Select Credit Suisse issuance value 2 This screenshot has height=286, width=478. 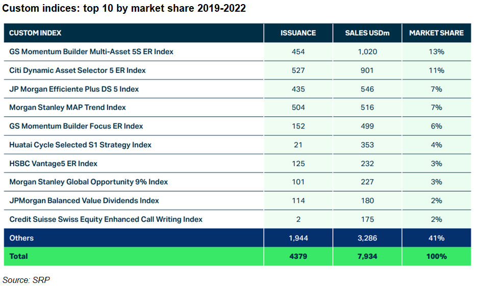point(298,219)
